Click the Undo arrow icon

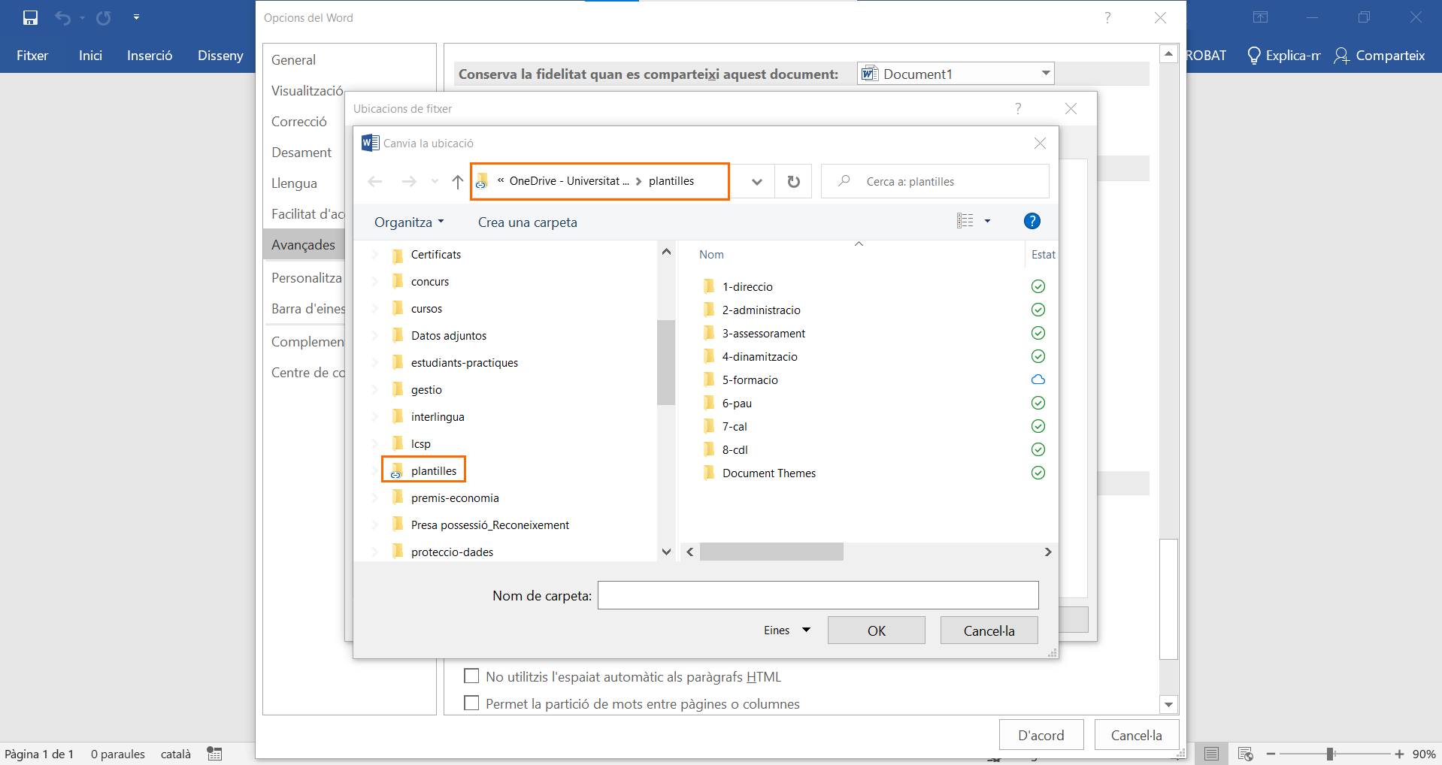coord(62,17)
